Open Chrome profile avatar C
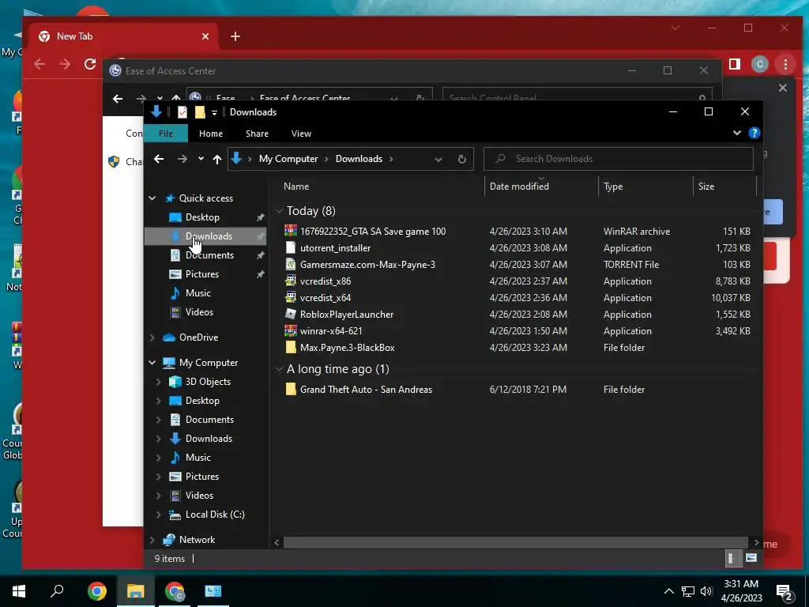The height and width of the screenshot is (607, 809). point(759,64)
